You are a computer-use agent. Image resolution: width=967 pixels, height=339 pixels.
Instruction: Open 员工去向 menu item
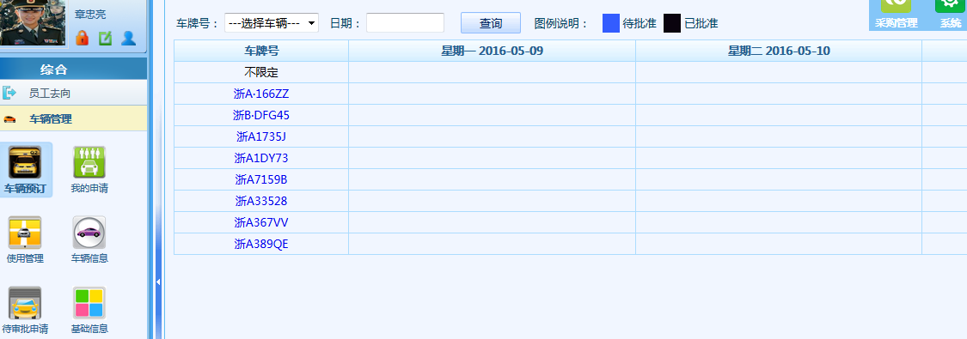point(73,93)
